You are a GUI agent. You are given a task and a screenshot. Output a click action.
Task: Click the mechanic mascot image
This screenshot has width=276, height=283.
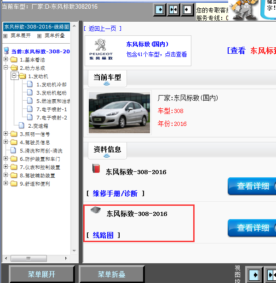click(244, 10)
